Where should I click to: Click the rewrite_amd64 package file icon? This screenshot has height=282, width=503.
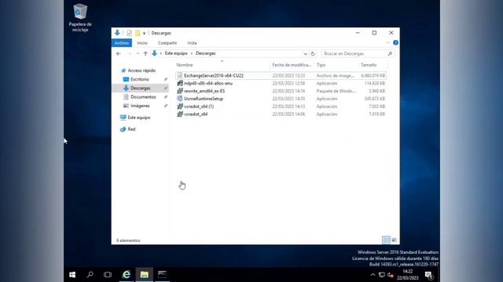[180, 91]
